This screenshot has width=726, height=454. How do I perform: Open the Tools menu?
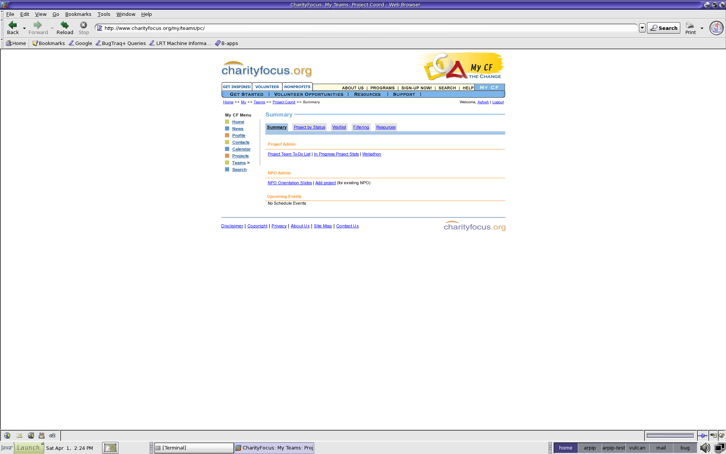[104, 14]
